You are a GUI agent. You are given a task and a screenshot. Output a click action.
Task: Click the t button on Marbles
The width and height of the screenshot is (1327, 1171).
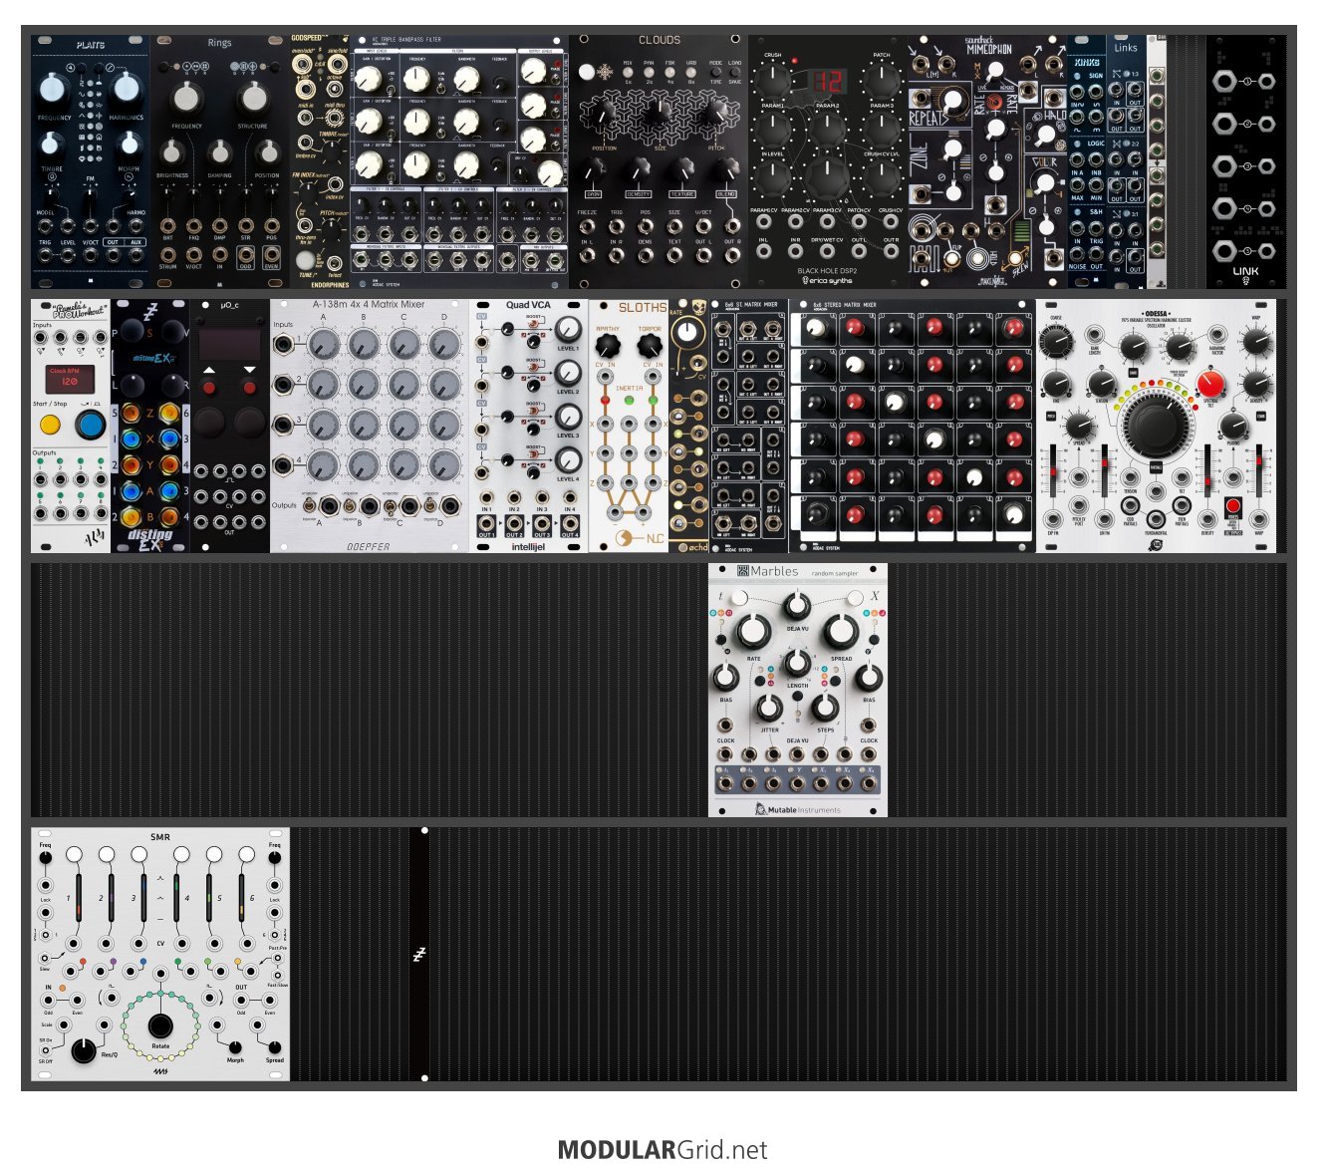tap(738, 597)
